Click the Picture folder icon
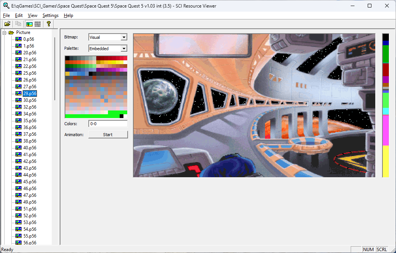This screenshot has height=253, width=396. [11, 32]
